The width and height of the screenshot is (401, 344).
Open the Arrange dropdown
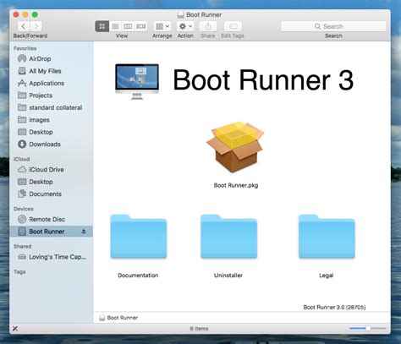[x=162, y=26]
